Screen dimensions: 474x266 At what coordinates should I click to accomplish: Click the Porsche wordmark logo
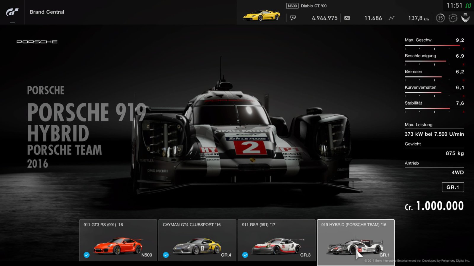point(37,42)
